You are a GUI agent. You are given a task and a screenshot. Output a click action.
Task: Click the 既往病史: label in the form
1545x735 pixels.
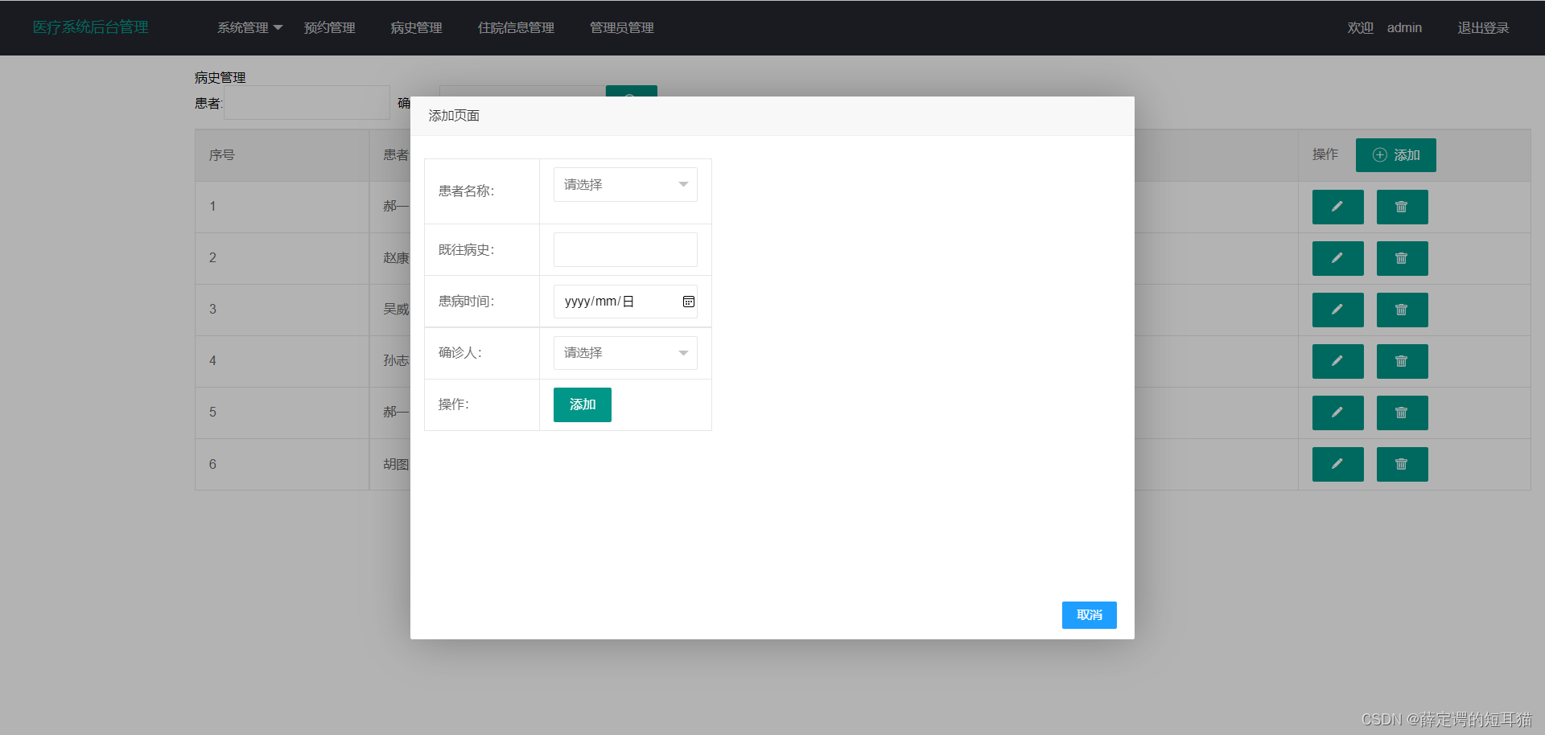coord(467,250)
